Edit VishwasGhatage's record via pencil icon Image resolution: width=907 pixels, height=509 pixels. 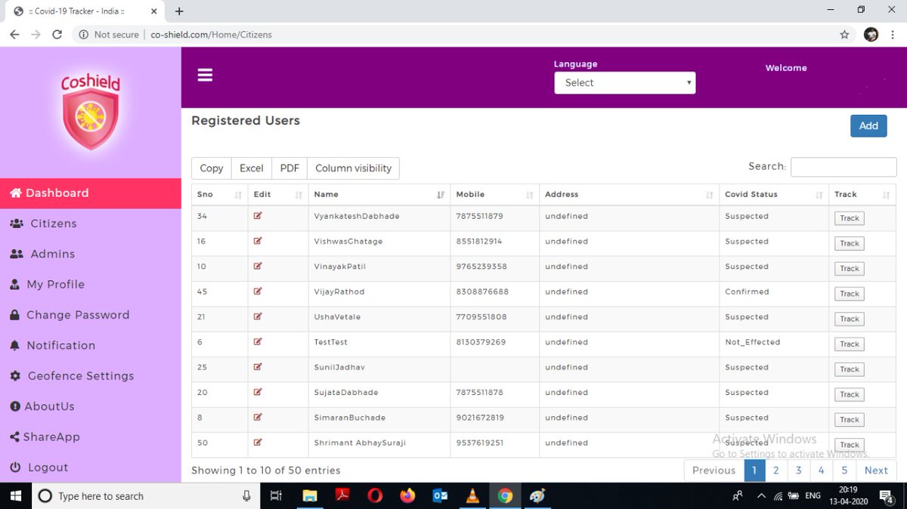258,241
